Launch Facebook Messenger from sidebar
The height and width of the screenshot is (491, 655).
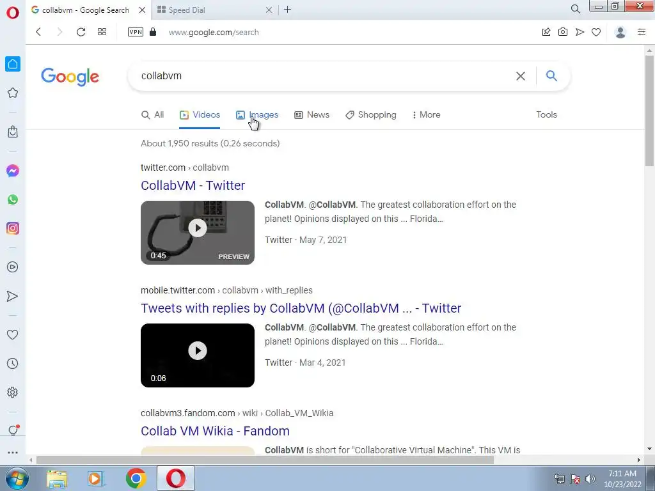click(x=13, y=171)
